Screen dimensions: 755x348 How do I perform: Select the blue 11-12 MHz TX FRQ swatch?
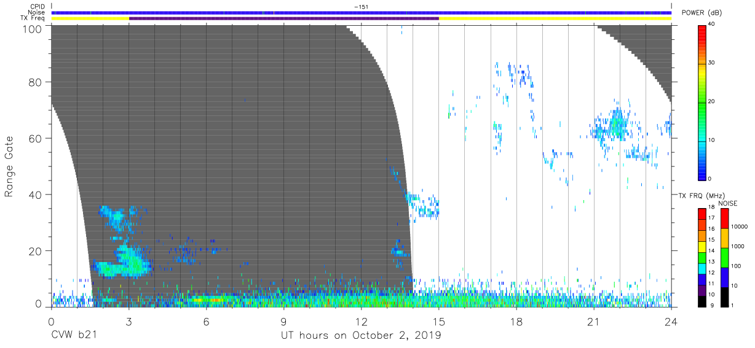click(x=702, y=279)
